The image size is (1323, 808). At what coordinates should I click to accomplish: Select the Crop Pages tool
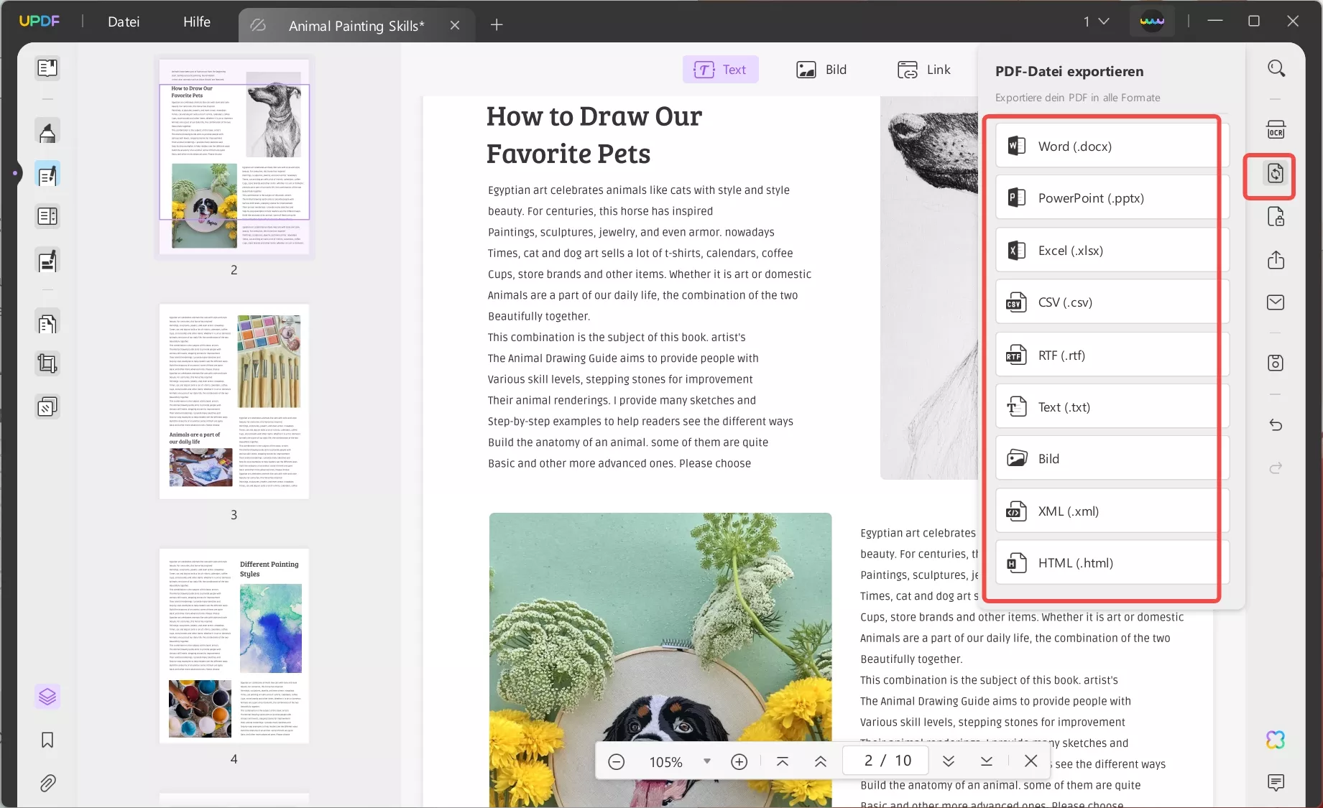(47, 364)
